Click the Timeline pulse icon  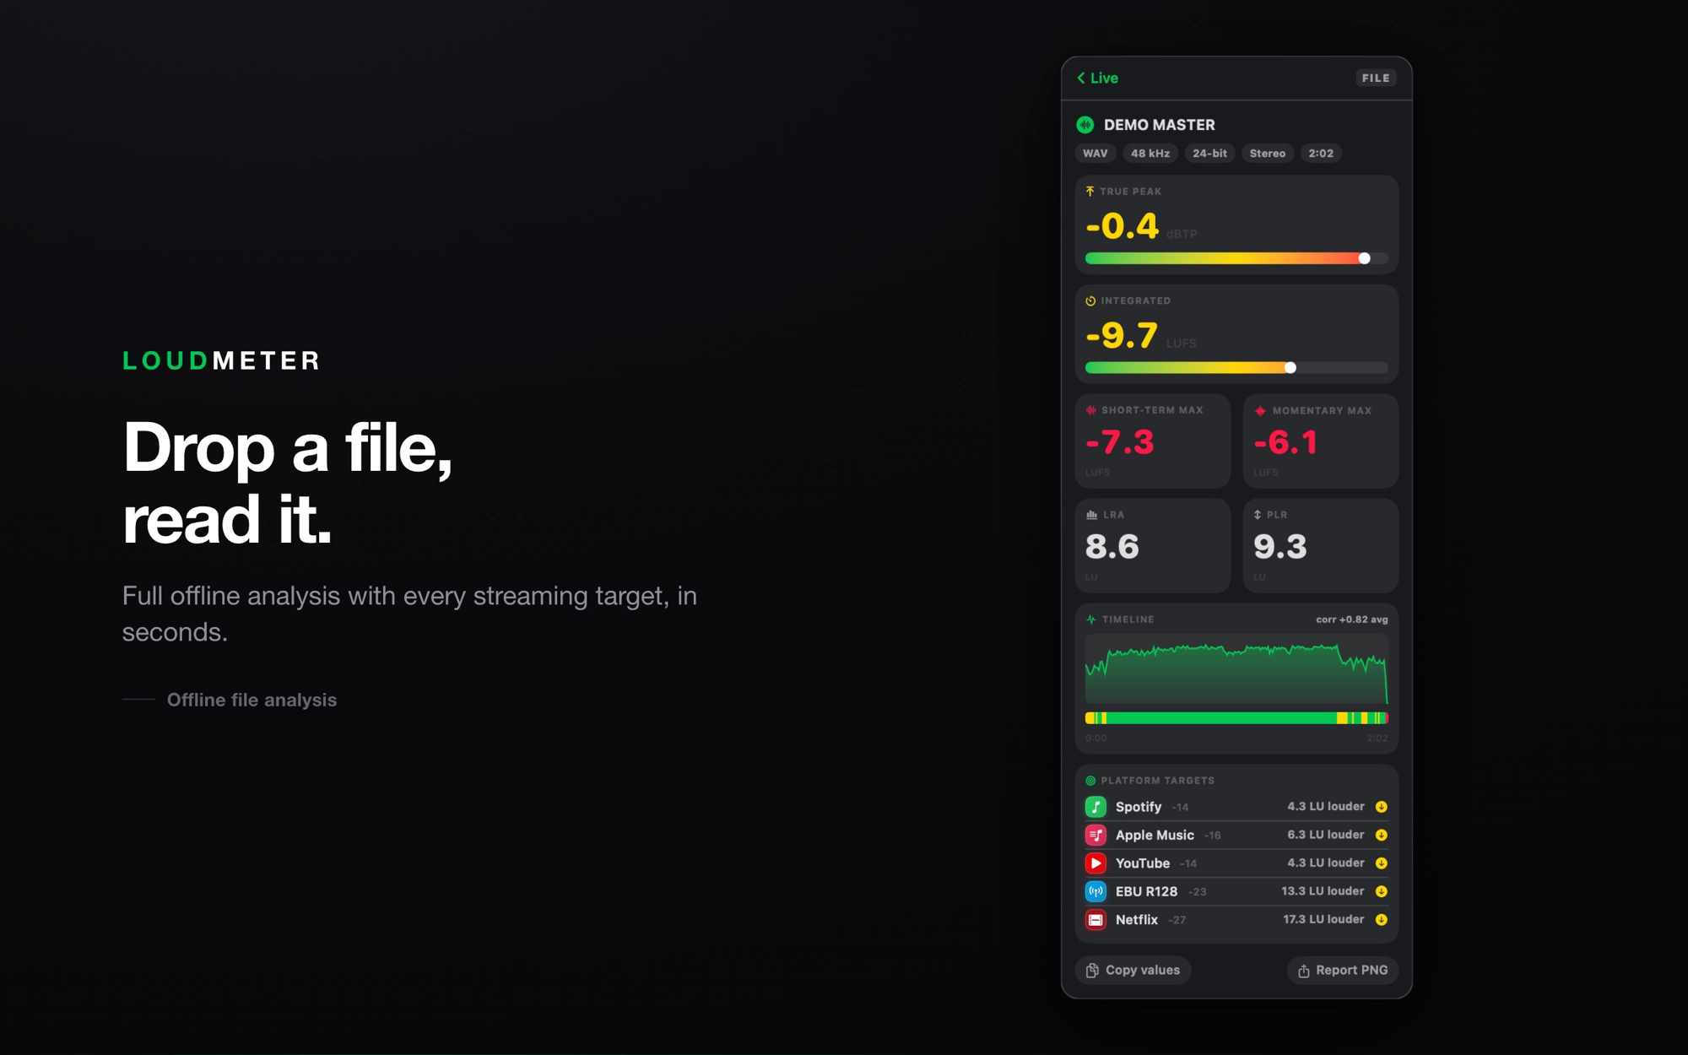tap(1090, 619)
